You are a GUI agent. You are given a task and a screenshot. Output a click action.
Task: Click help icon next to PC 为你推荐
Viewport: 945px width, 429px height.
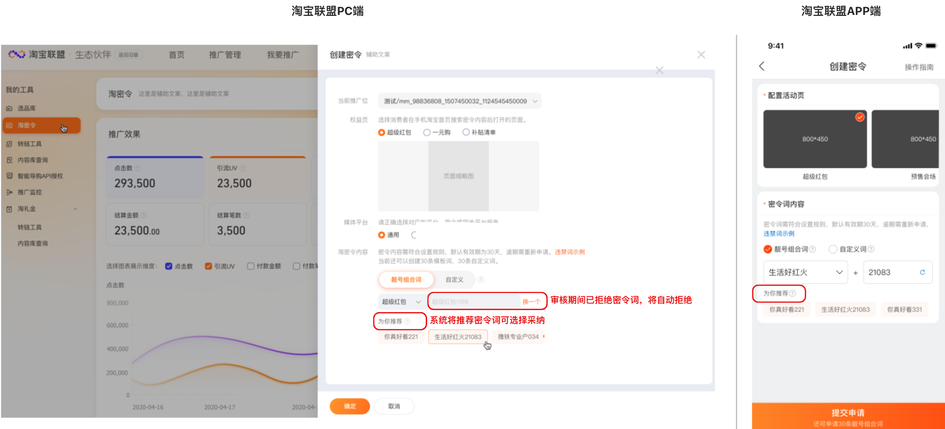click(407, 322)
